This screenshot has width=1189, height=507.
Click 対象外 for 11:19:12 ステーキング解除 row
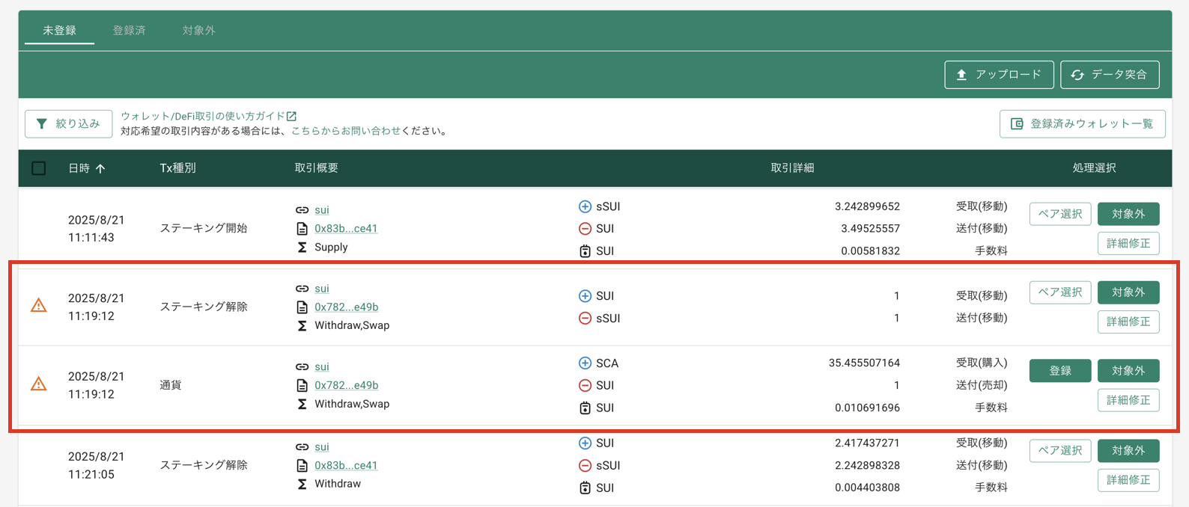1128,292
